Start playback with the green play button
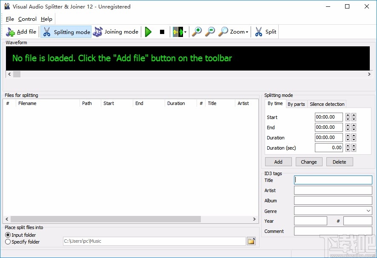This screenshot has width=377, height=258. 149,32
